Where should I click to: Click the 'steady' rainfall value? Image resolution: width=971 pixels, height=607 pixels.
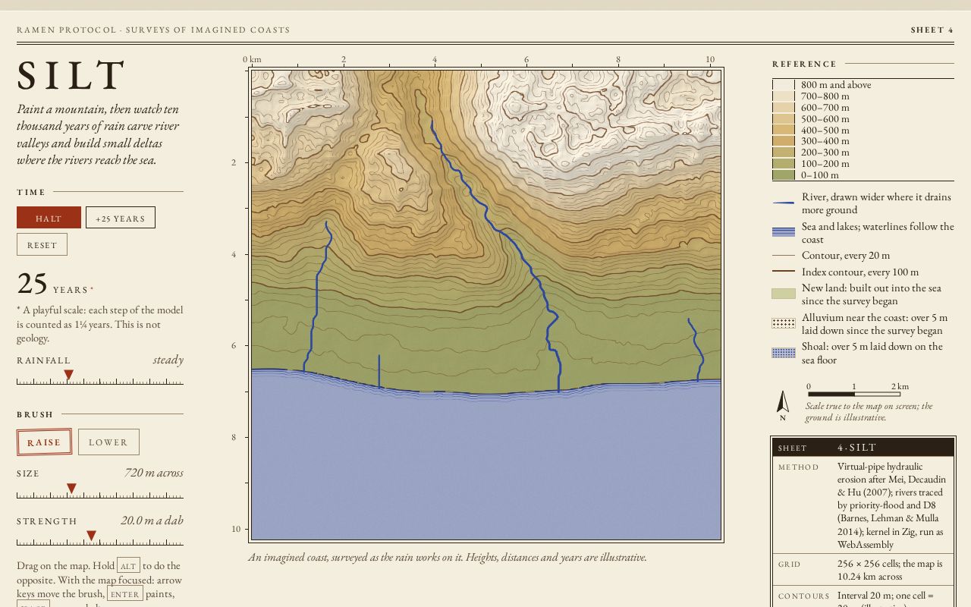(x=168, y=360)
